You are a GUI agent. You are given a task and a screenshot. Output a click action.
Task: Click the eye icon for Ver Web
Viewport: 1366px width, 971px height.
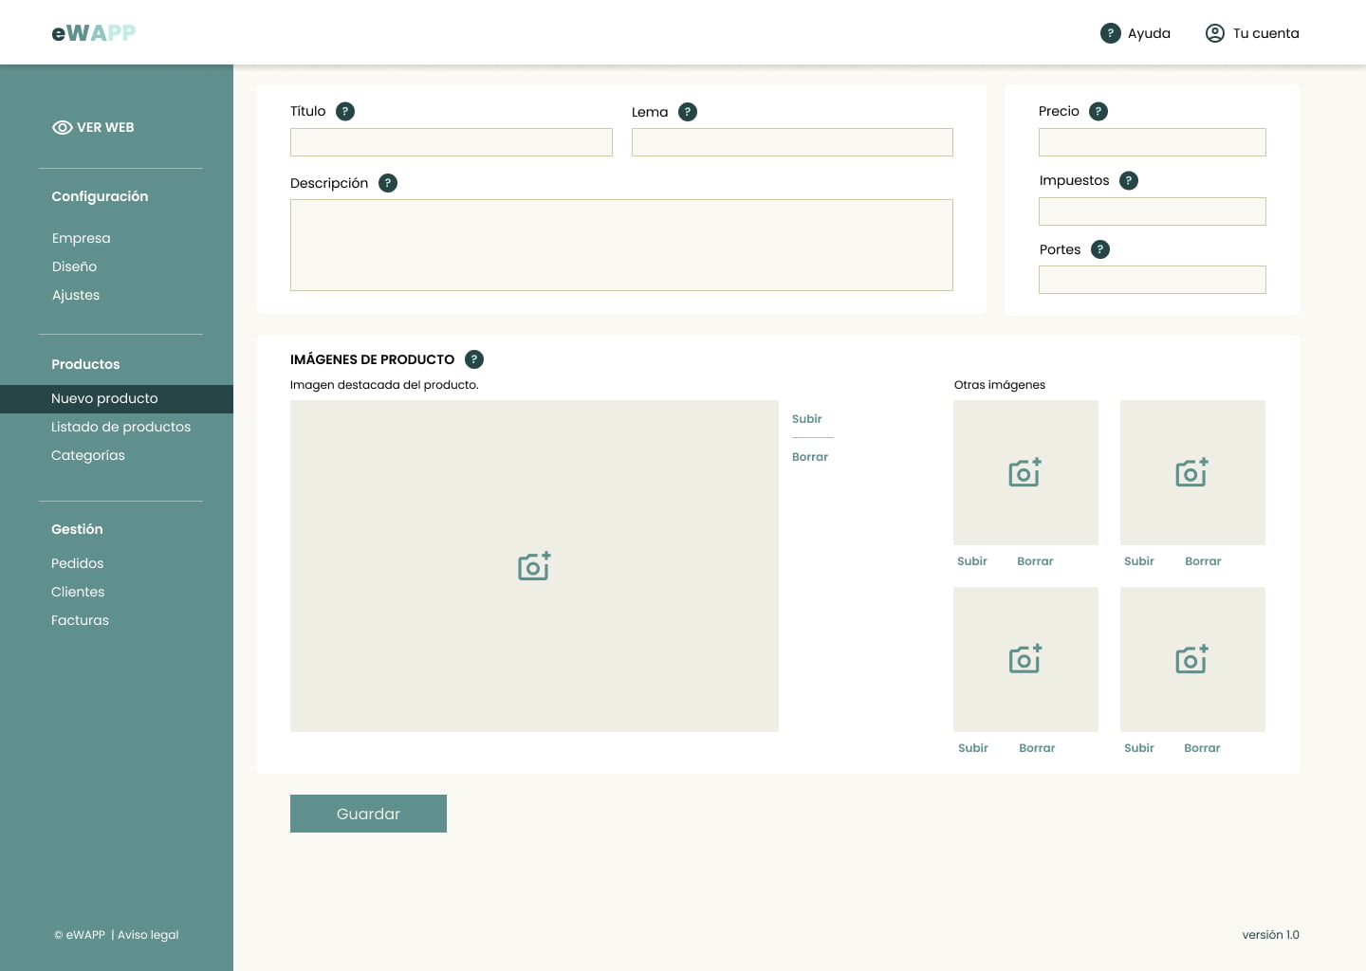[63, 127]
